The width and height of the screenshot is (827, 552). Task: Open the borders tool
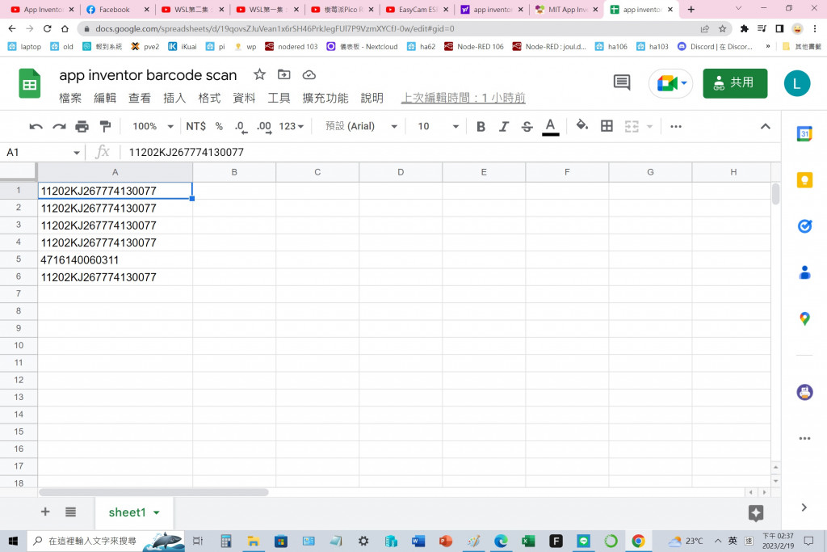(607, 126)
